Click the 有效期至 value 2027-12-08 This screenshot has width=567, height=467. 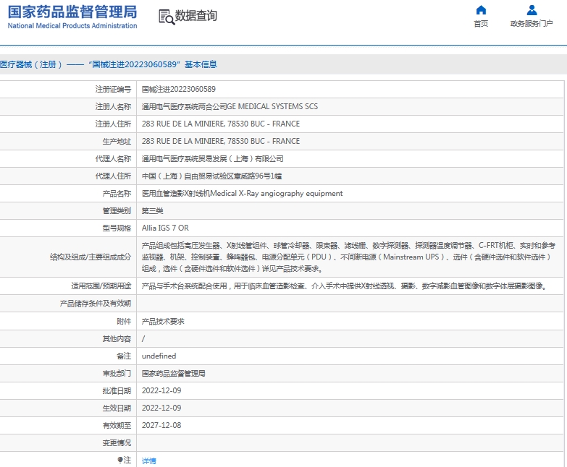point(161,425)
